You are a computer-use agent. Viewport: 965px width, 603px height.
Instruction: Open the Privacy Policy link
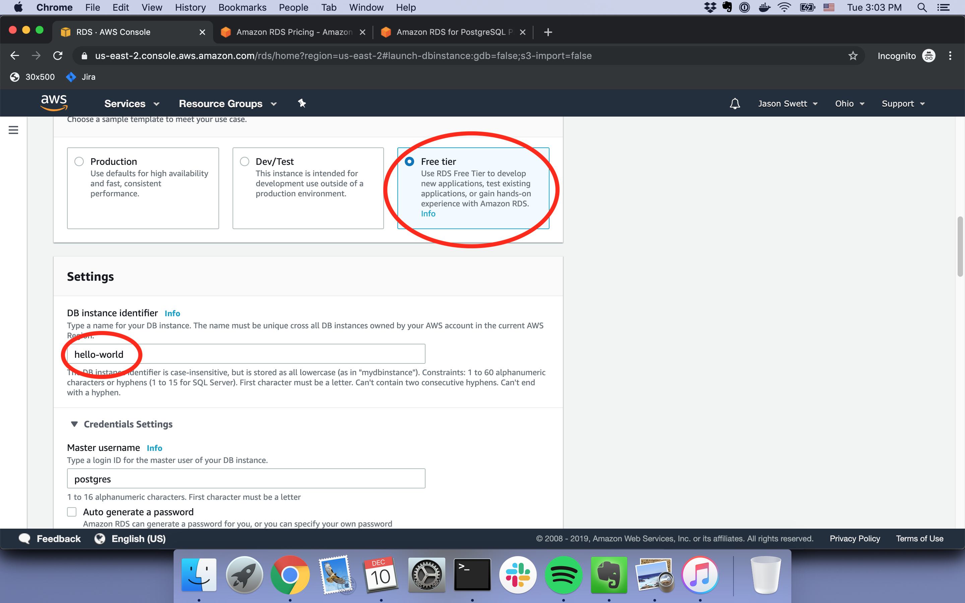tap(854, 539)
